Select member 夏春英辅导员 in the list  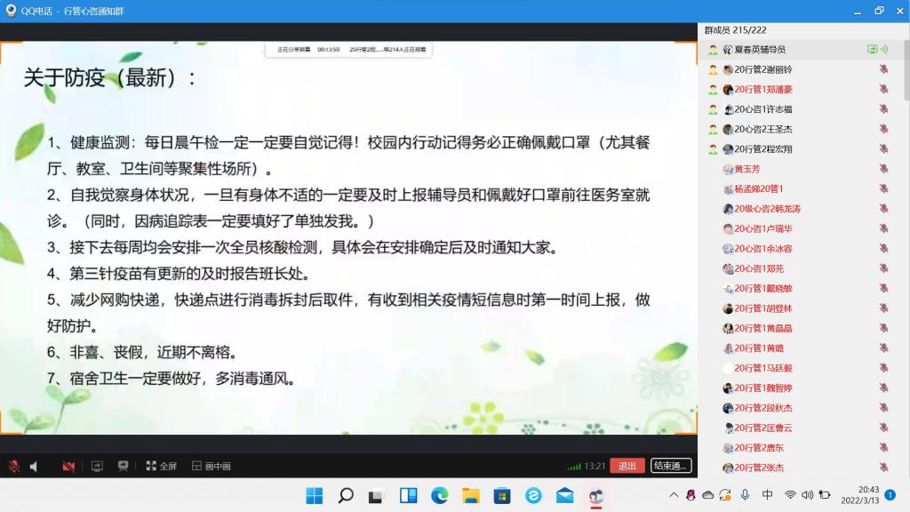point(760,50)
